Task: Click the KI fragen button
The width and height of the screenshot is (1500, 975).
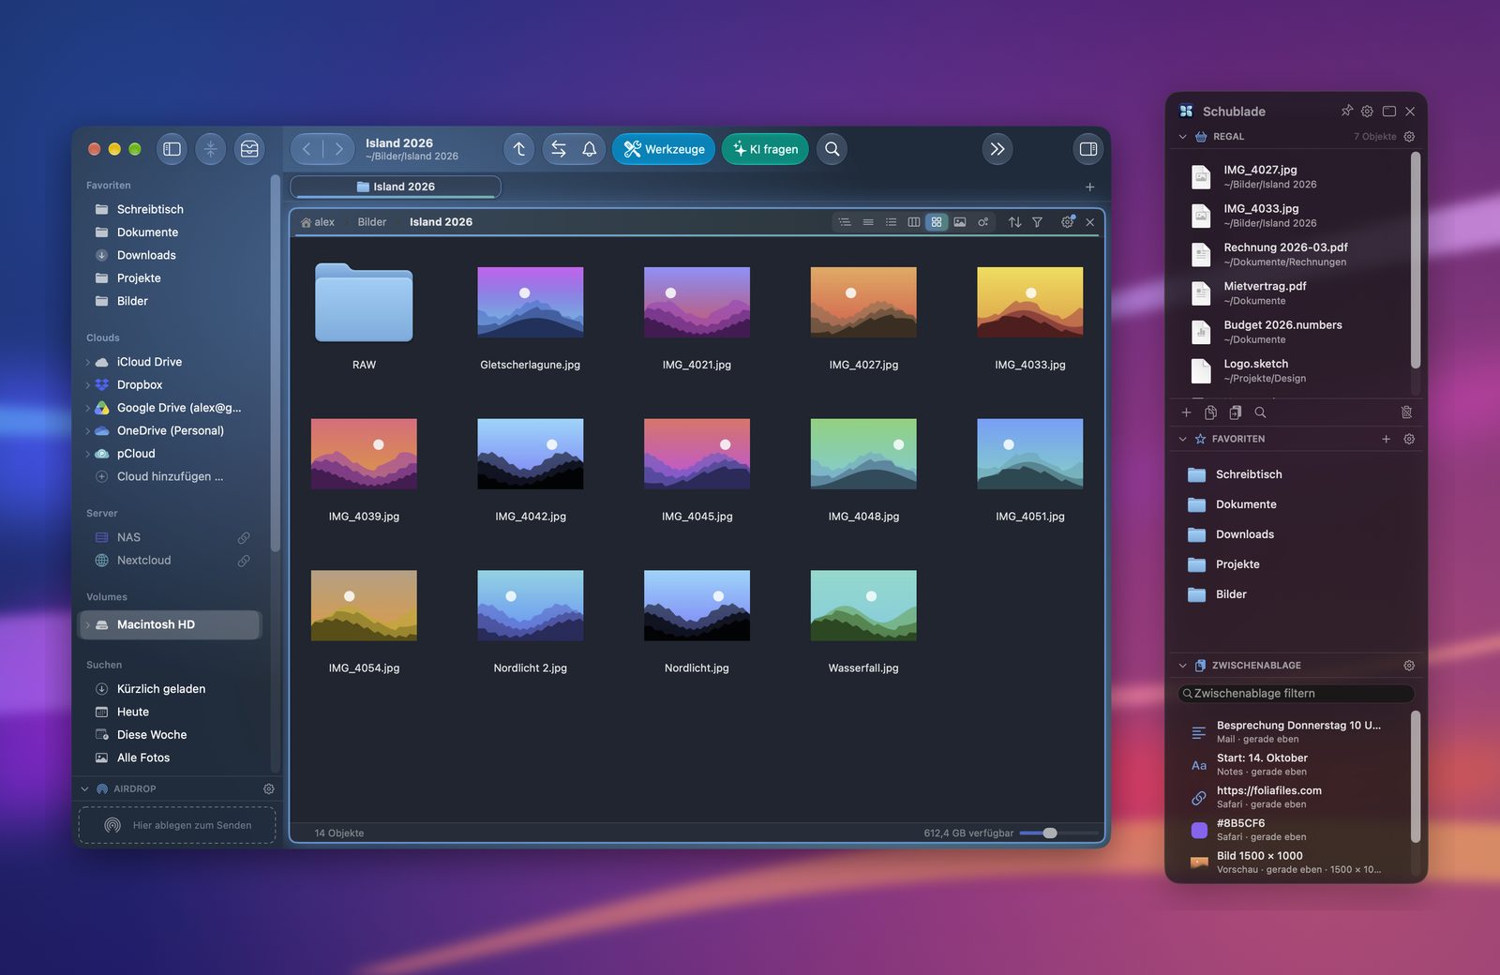Action: point(765,149)
